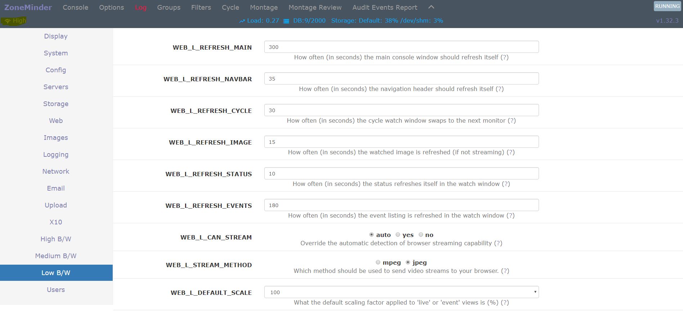Collapse the navbar with the up chevron
The image size is (683, 315).
click(431, 7)
